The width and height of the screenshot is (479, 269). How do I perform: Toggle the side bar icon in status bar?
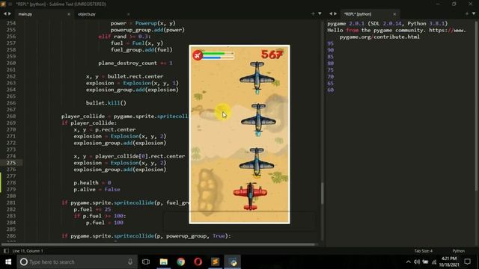point(6,251)
